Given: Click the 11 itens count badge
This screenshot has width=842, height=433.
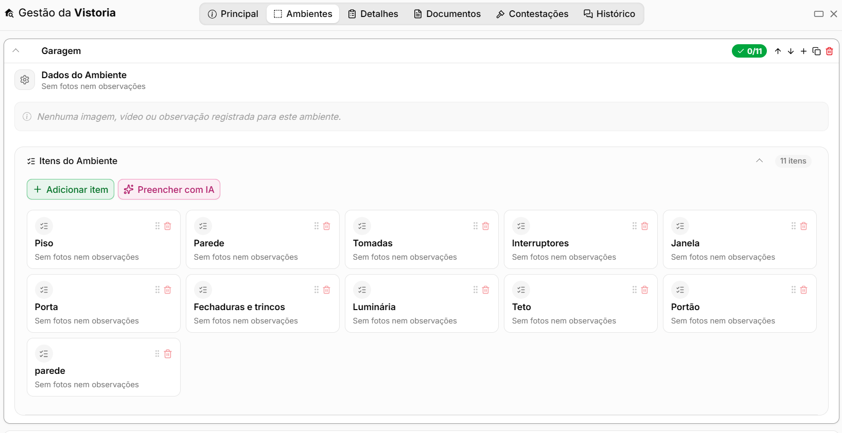Looking at the screenshot, I should (x=793, y=161).
